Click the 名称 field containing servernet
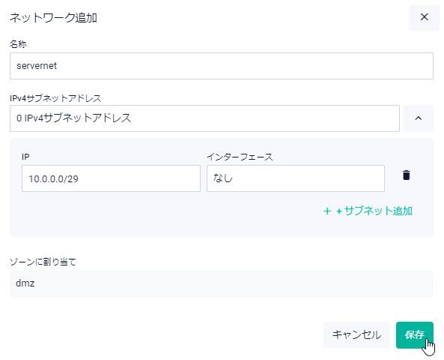Image resolution: width=444 pixels, height=360 pixels. pos(222,66)
